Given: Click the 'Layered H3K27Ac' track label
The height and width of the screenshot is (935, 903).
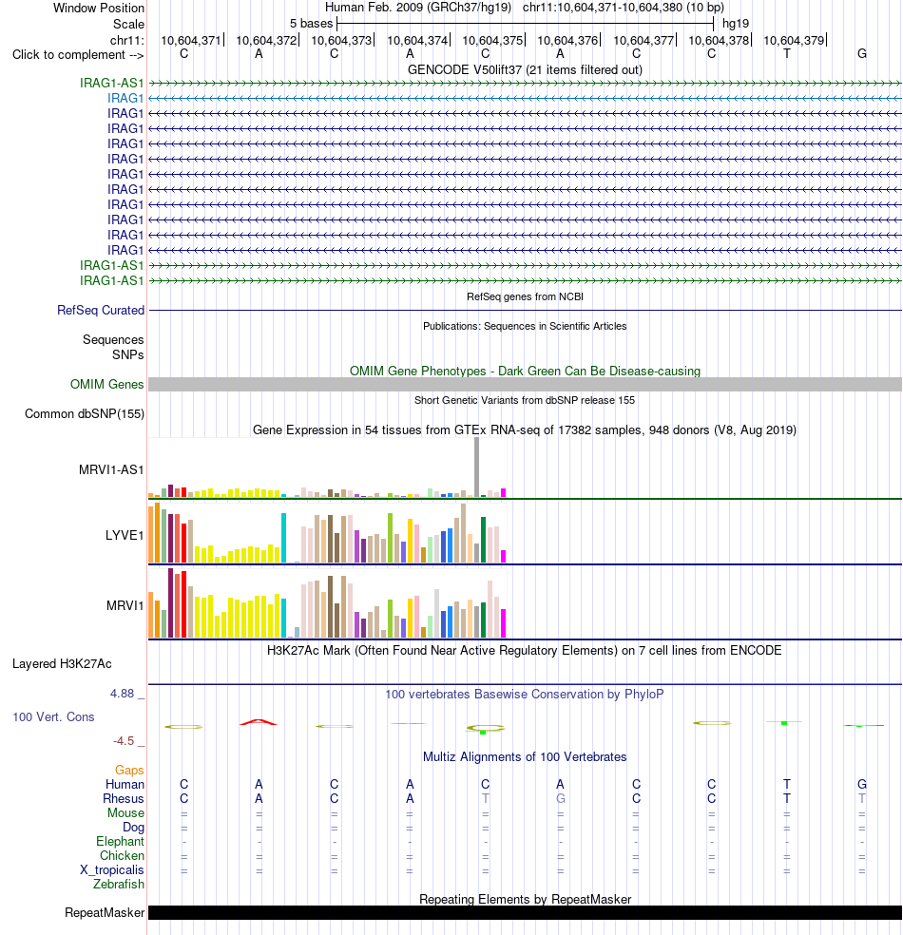Looking at the screenshot, I should [x=62, y=663].
